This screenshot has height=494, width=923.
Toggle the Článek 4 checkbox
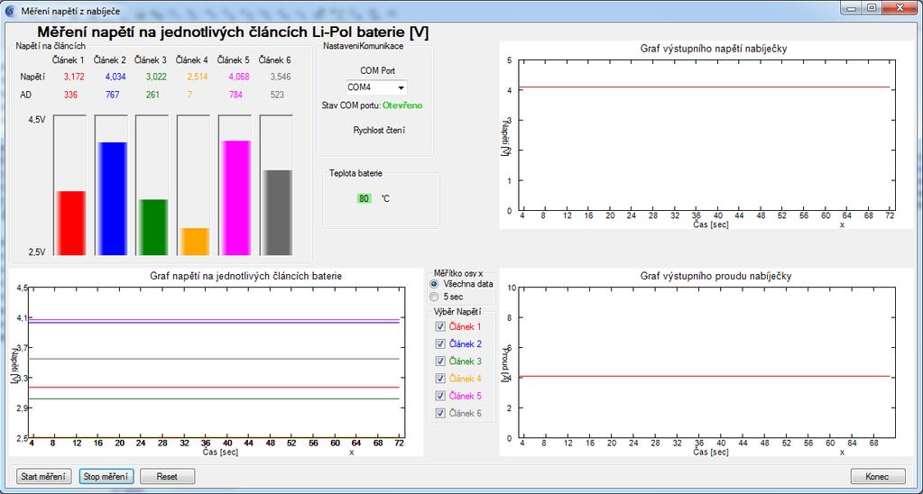pyautogui.click(x=439, y=378)
